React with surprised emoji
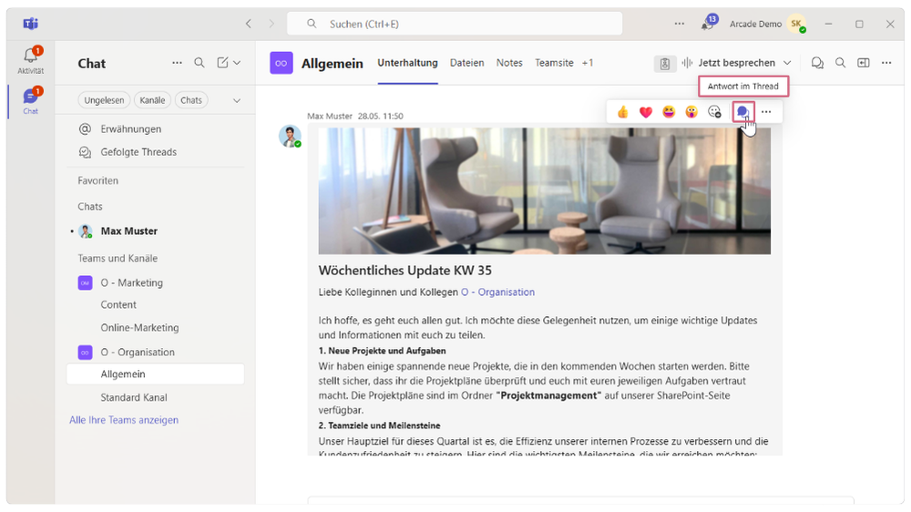 click(x=691, y=111)
